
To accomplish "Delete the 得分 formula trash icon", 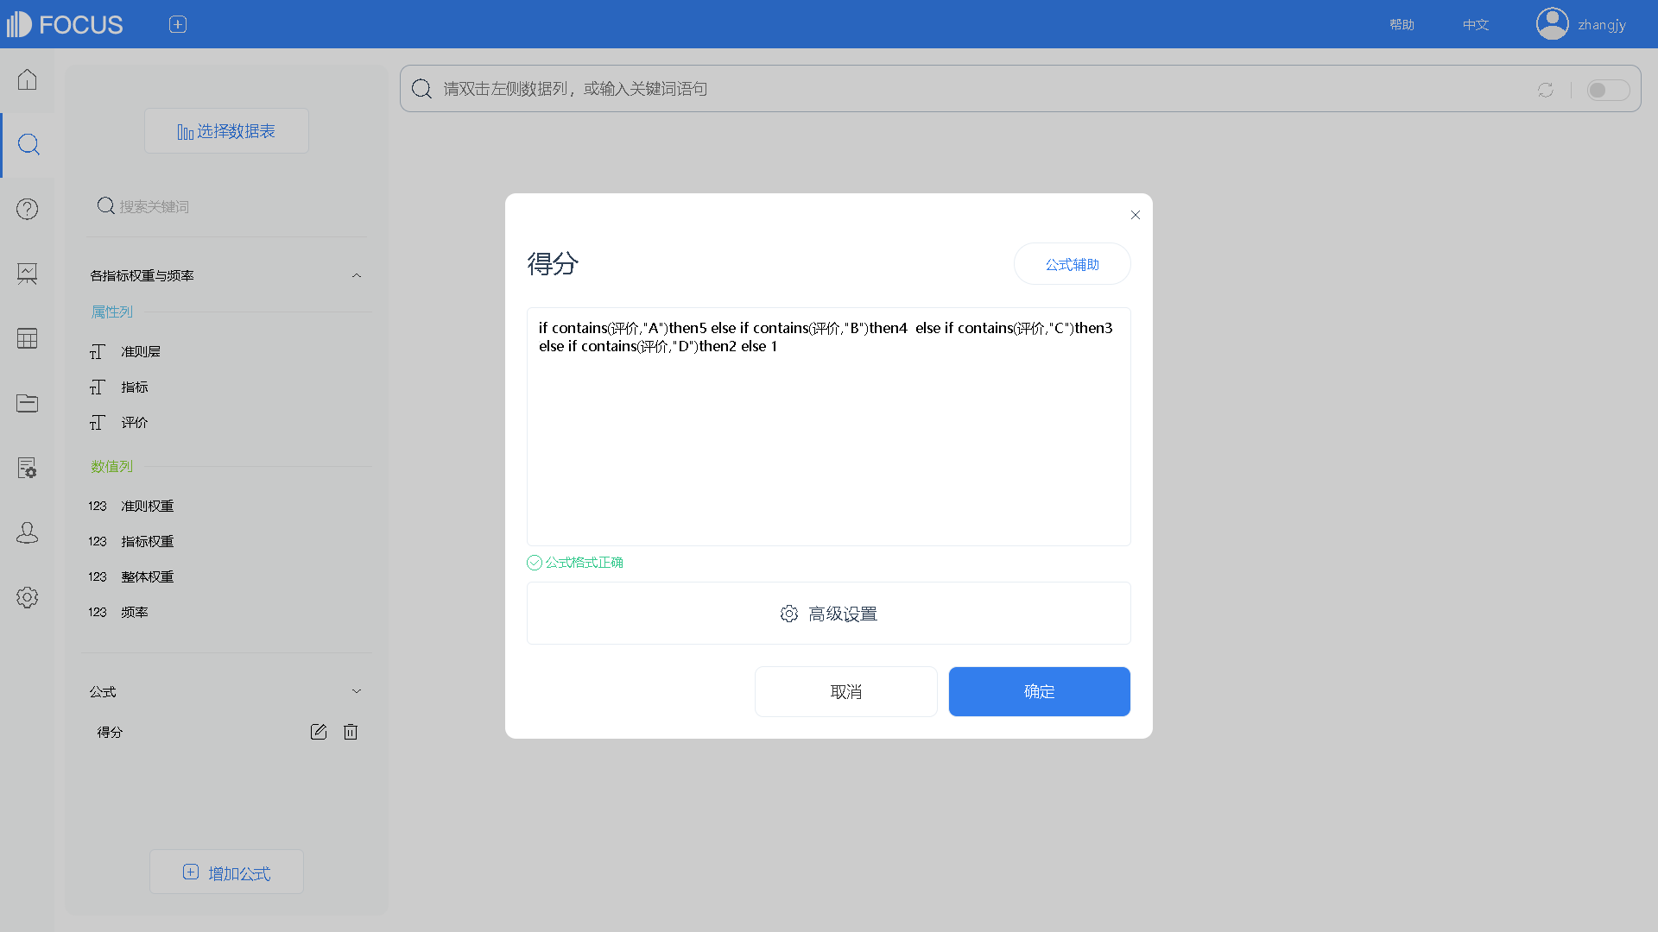I will coord(351,732).
